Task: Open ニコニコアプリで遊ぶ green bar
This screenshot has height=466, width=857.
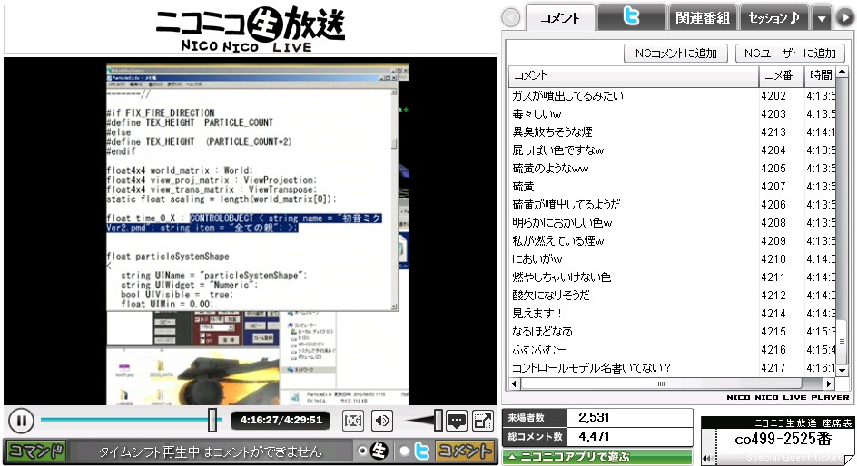Action: click(596, 457)
